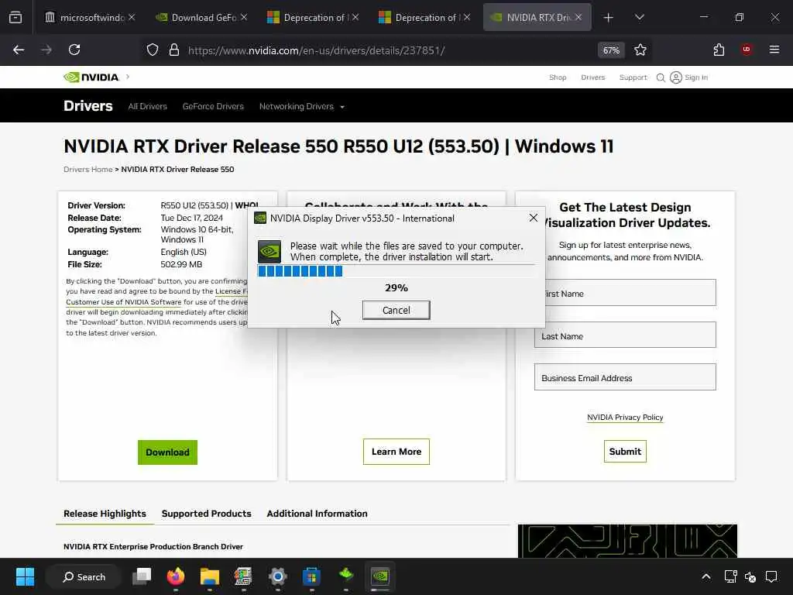Bookmark this page with the star icon

coord(640,50)
